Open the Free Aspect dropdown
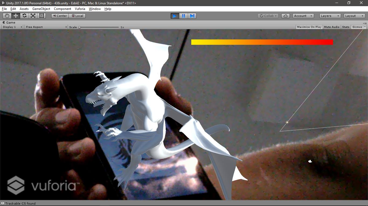This screenshot has width=368, height=206. (x=46, y=27)
